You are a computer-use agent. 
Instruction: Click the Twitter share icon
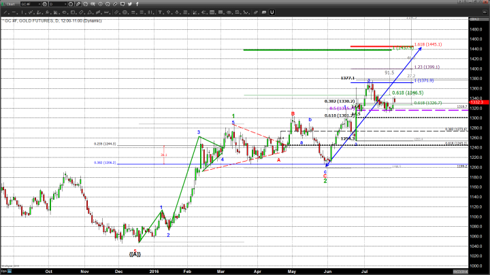click(x=129, y=5)
